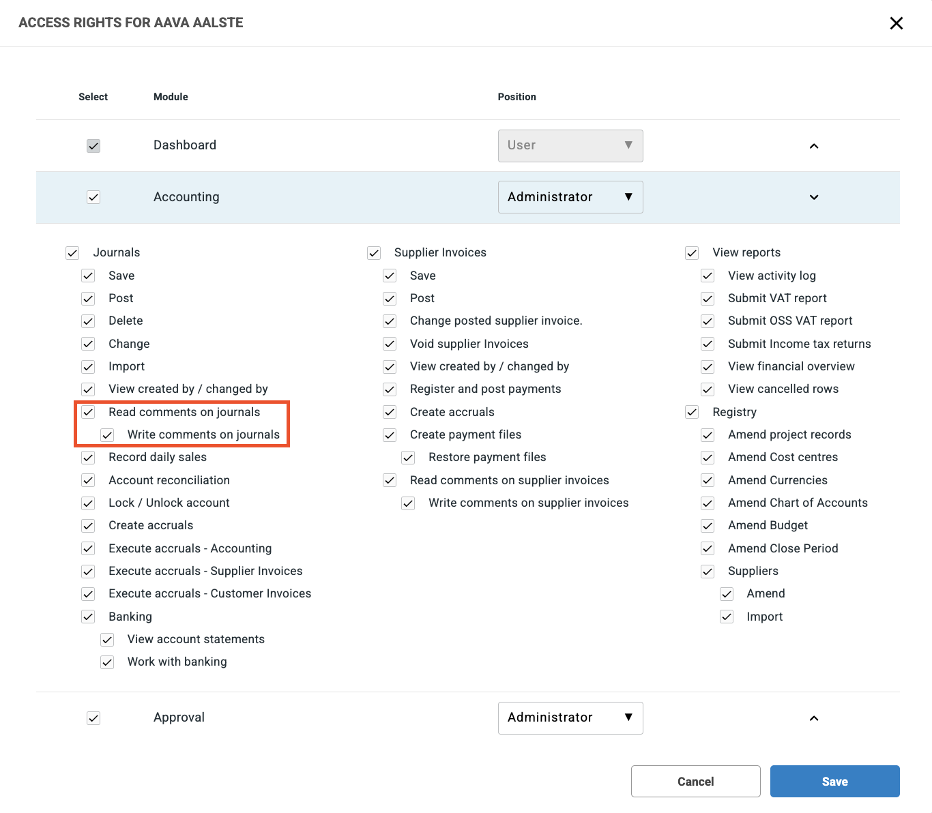The width and height of the screenshot is (932, 813).
Task: Expand the Dashboard module row
Action: 813,146
